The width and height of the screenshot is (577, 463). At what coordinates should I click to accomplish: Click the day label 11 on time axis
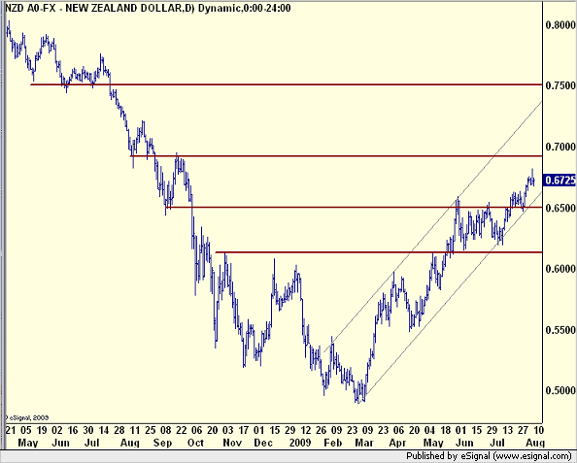pos(135,430)
